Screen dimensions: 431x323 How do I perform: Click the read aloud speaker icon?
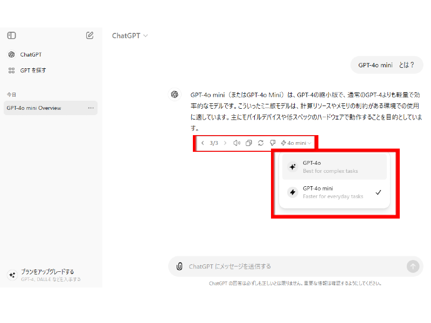(x=237, y=143)
